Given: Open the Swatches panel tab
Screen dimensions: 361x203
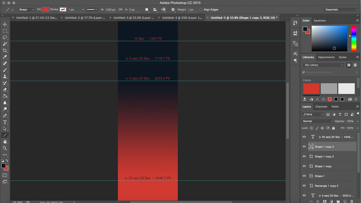Looking at the screenshot, I should tap(319, 21).
